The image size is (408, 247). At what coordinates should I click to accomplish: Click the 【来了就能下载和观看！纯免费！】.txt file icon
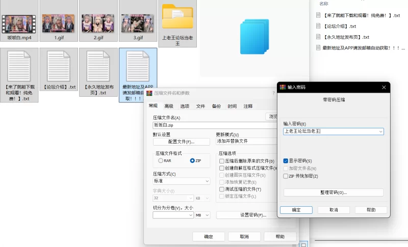[19, 67]
